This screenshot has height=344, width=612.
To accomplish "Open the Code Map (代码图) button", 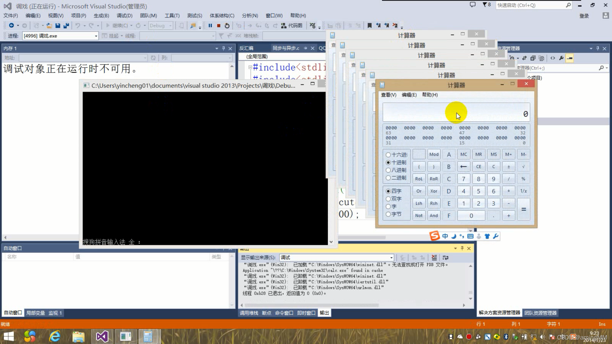I will pos(292,25).
